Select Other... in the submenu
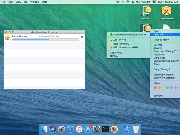Screen dimensions: 180x135 pyautogui.click(x=128, y=56)
